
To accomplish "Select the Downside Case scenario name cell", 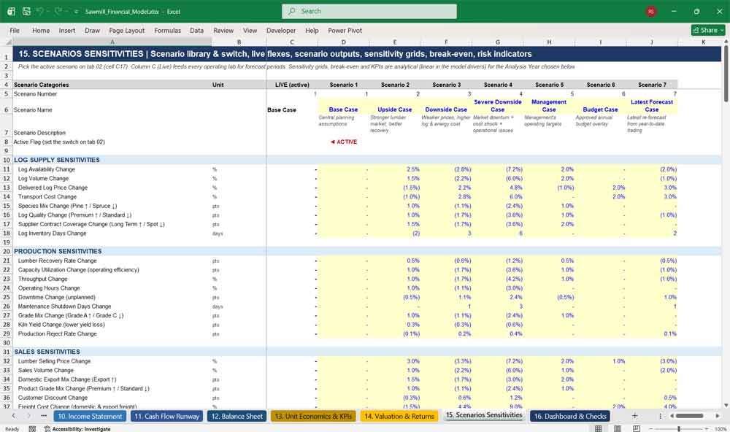I will (x=446, y=106).
